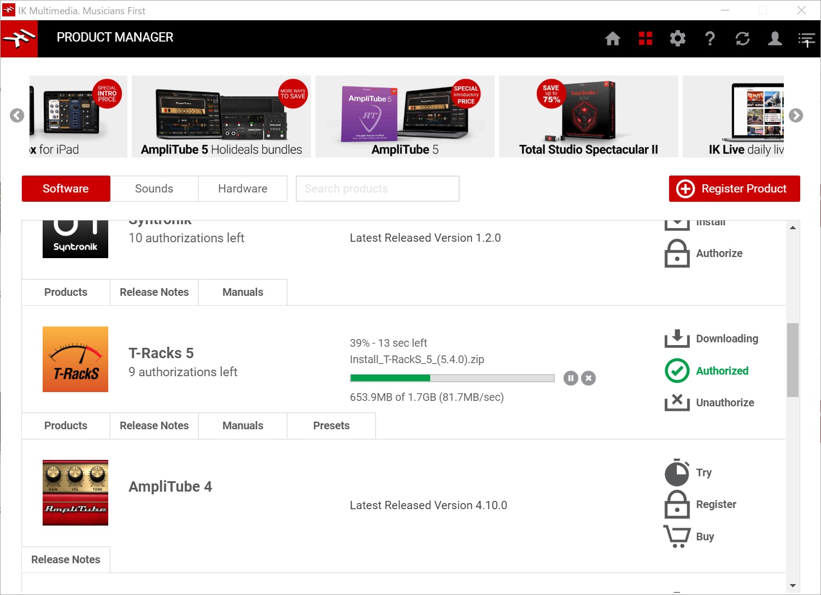Open settings gear icon in header
This screenshot has height=595, width=821.
pyautogui.click(x=678, y=38)
